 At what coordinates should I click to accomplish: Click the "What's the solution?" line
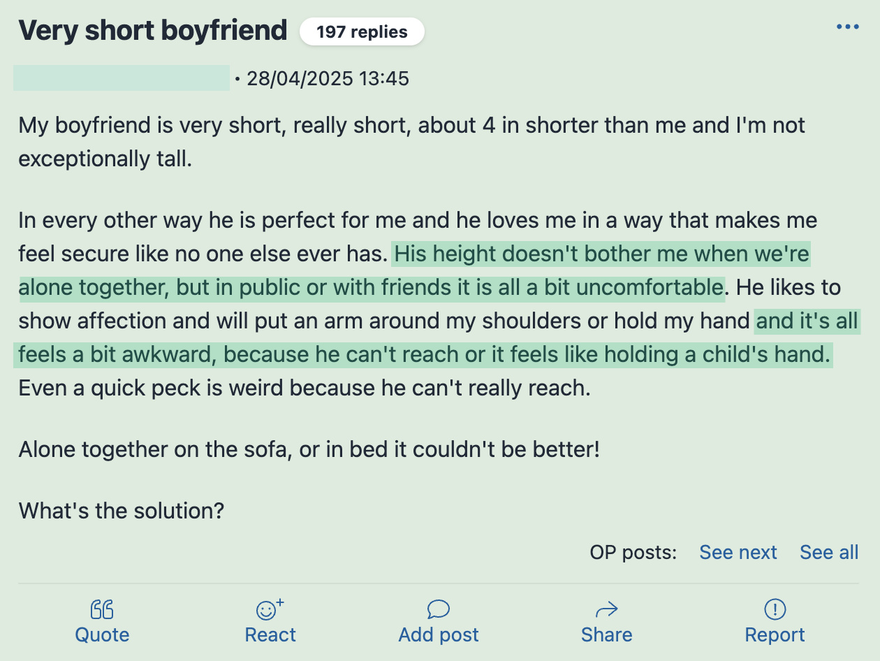122,510
